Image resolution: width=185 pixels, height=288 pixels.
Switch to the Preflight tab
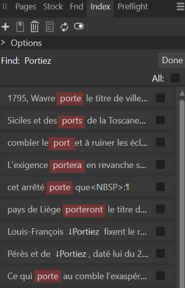133,7
